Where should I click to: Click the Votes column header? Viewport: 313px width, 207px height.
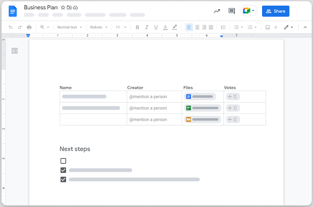click(x=230, y=88)
